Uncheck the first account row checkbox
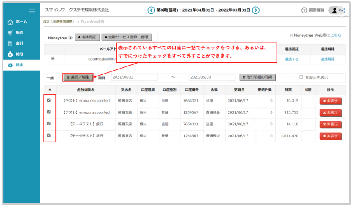 coord(49,100)
